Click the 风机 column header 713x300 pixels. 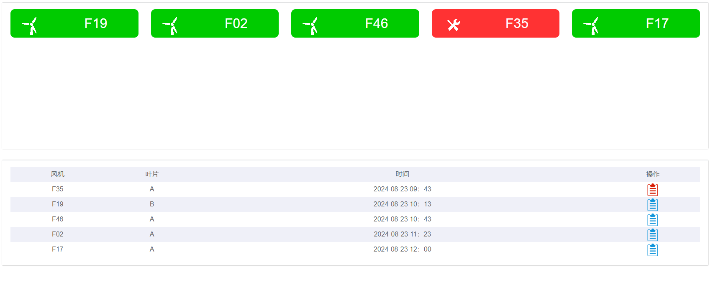(58, 174)
